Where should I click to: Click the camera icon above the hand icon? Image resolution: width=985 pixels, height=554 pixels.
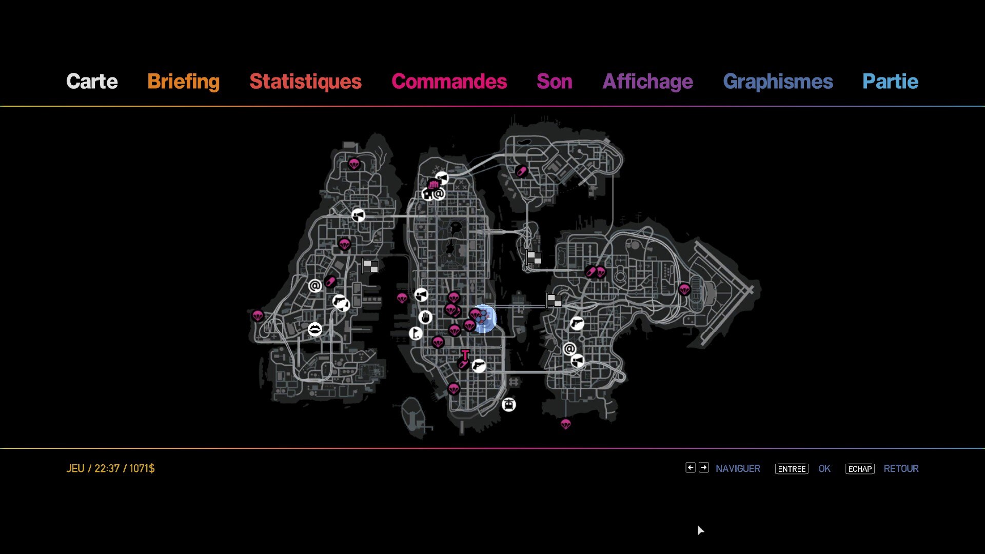click(421, 295)
